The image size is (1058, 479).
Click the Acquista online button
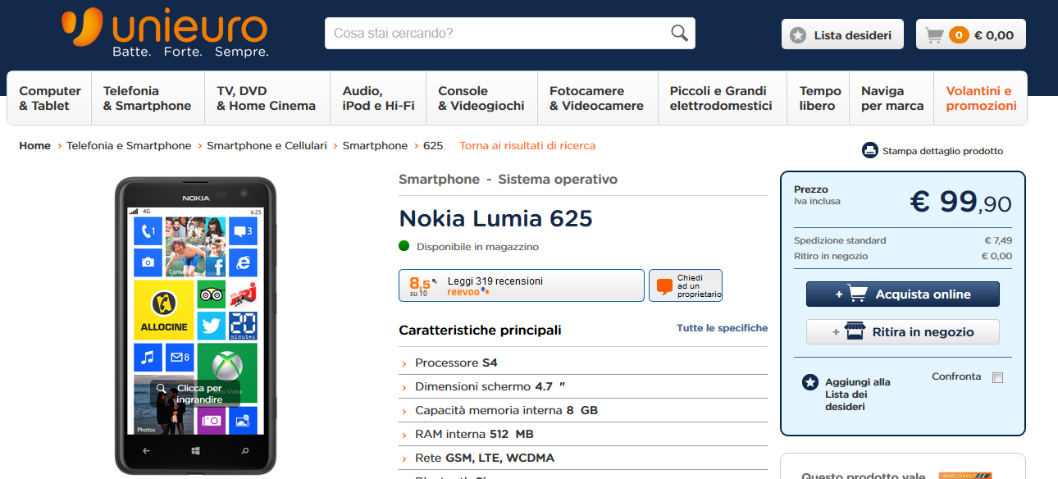pos(903,294)
